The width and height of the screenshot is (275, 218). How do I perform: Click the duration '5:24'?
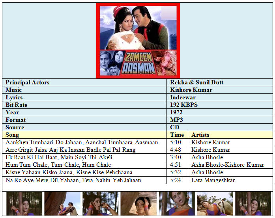click(176, 180)
